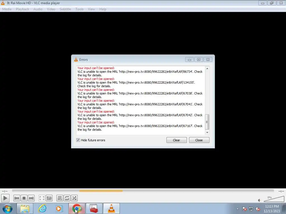Minimize the VLC main window
The height and width of the screenshot is (214, 286).
(263, 3)
